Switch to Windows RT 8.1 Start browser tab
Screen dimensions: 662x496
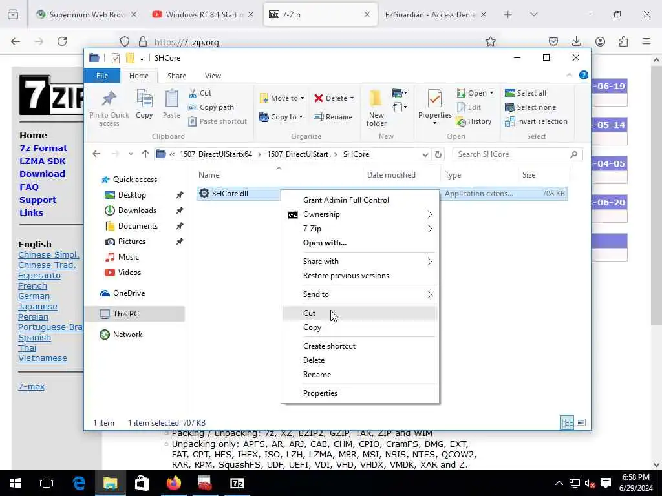coord(204,14)
